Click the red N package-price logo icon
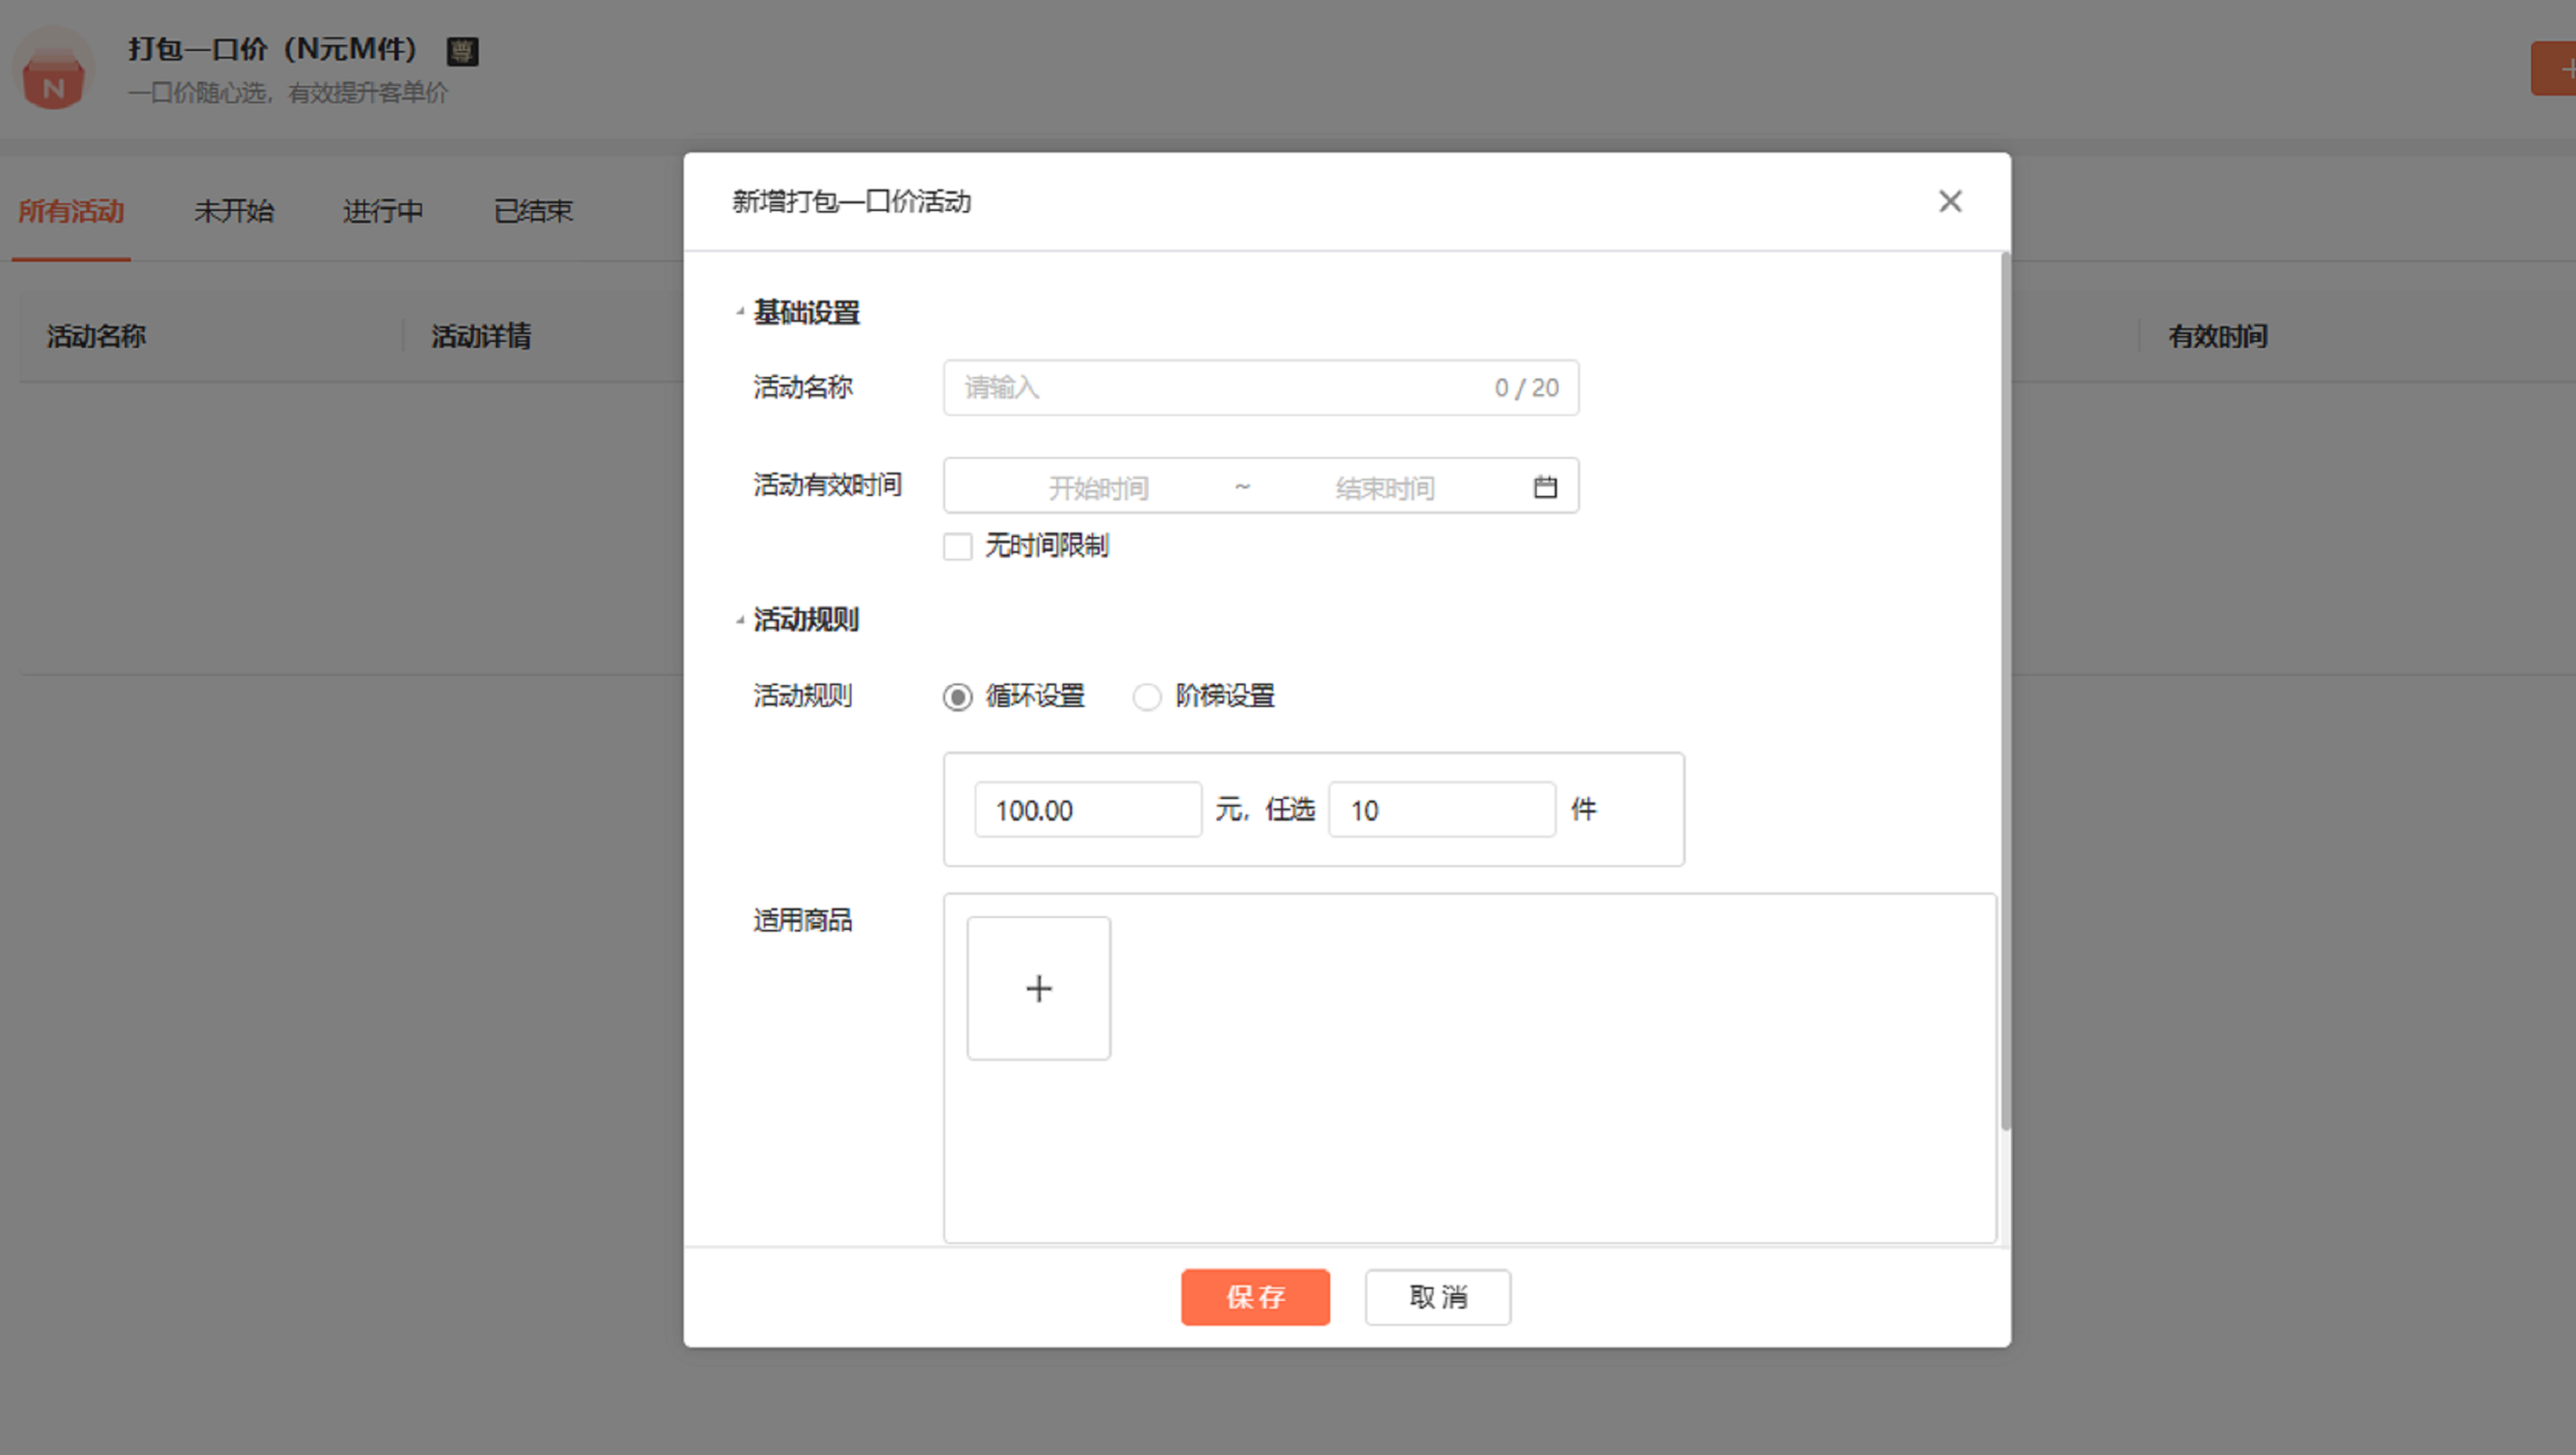Viewport: 2576px width, 1455px height. click(54, 80)
